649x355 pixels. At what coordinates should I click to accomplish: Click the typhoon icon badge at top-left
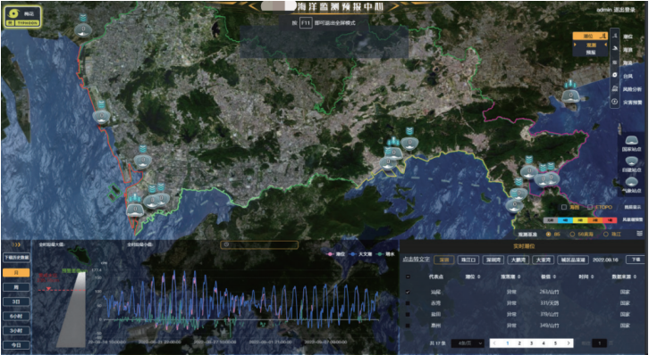(22, 17)
